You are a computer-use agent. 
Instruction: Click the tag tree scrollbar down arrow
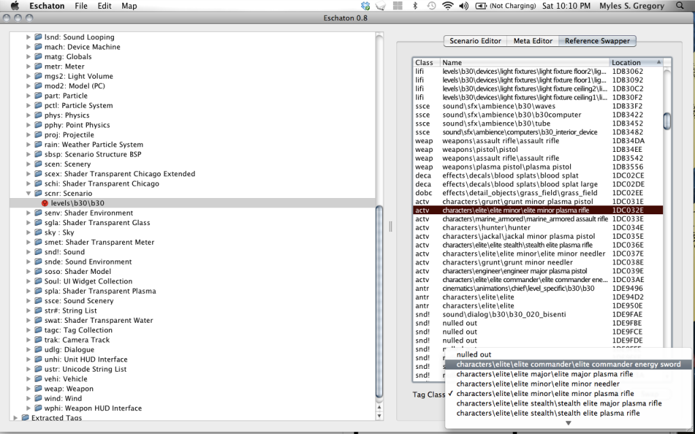click(x=379, y=416)
